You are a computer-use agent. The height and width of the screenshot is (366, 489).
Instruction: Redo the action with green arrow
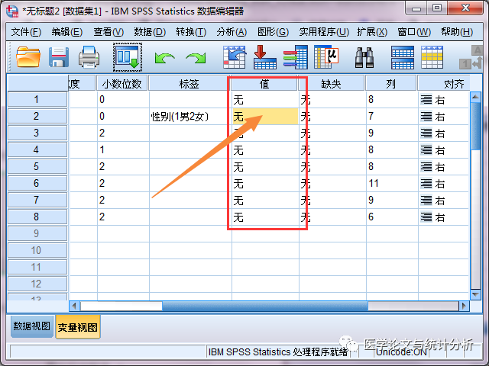pyautogui.click(x=196, y=58)
